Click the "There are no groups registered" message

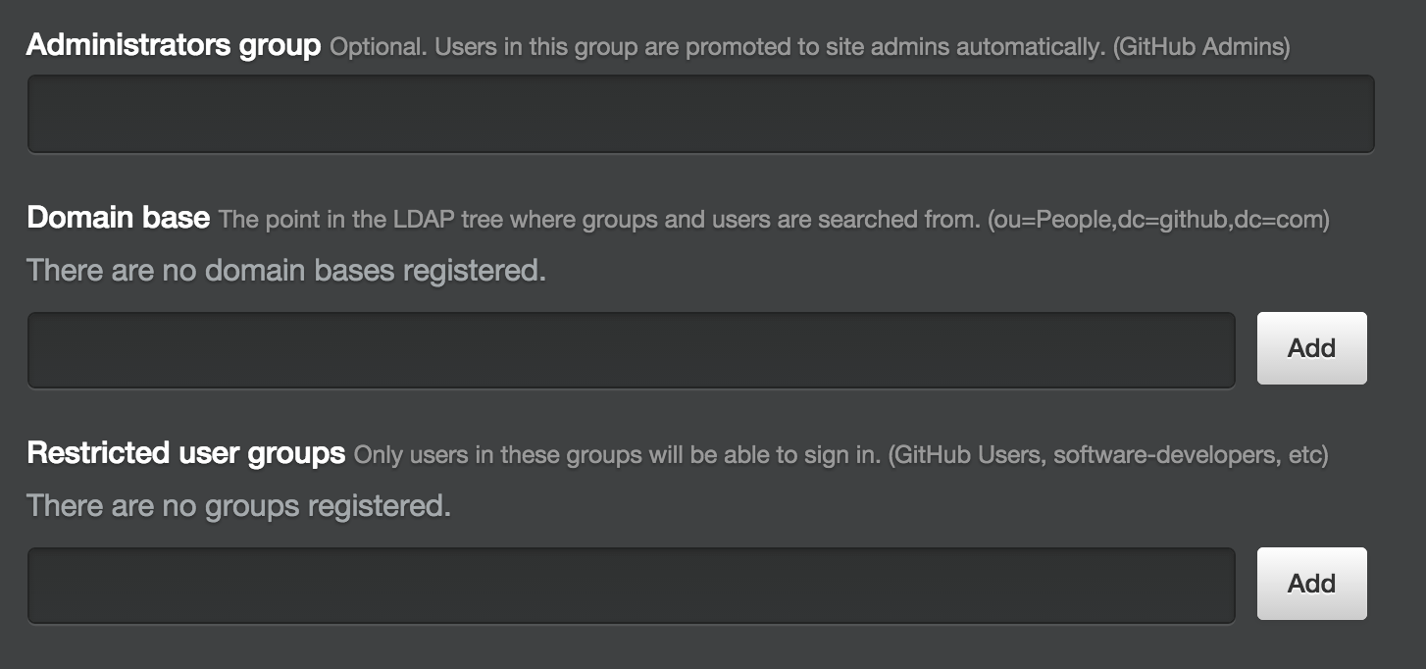click(x=238, y=505)
